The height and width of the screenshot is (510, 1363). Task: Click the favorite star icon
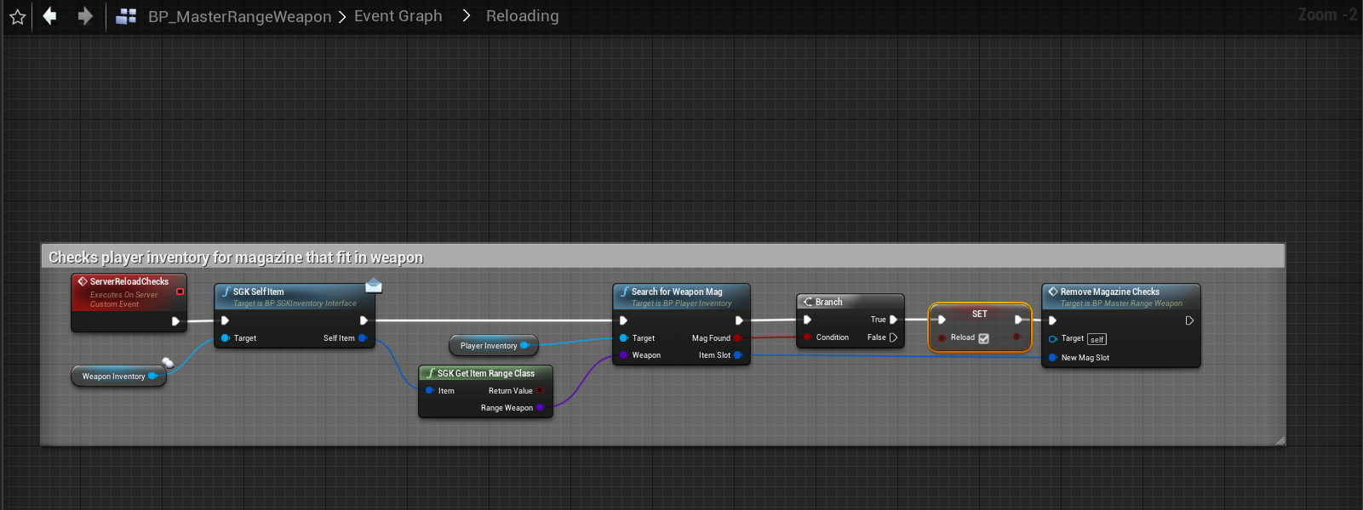coord(17,16)
